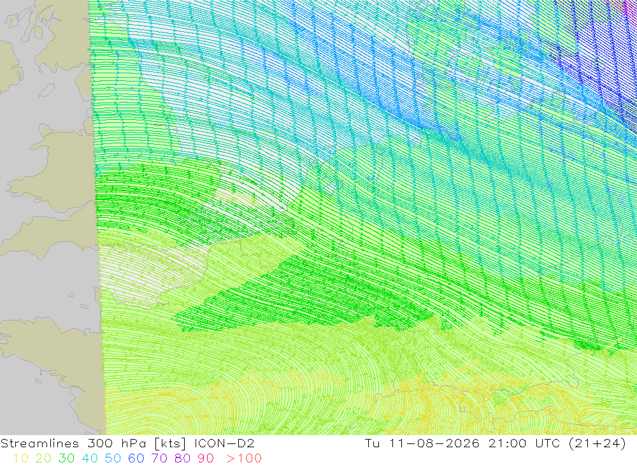Viewport: 637px width, 467px height.
Task: Click the cyan '40' legend value
Action: (x=90, y=459)
